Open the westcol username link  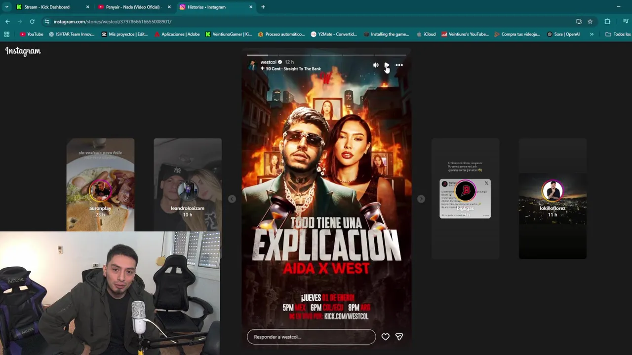(268, 62)
